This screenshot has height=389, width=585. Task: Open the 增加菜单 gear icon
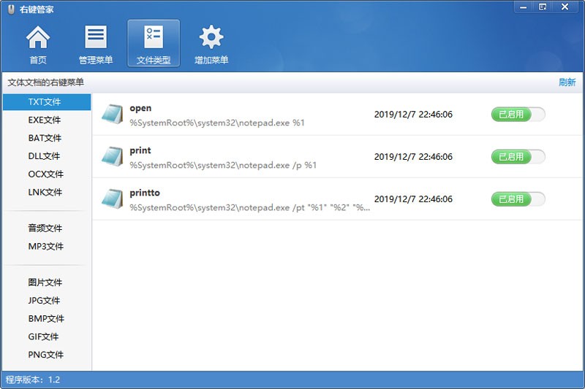pos(211,44)
